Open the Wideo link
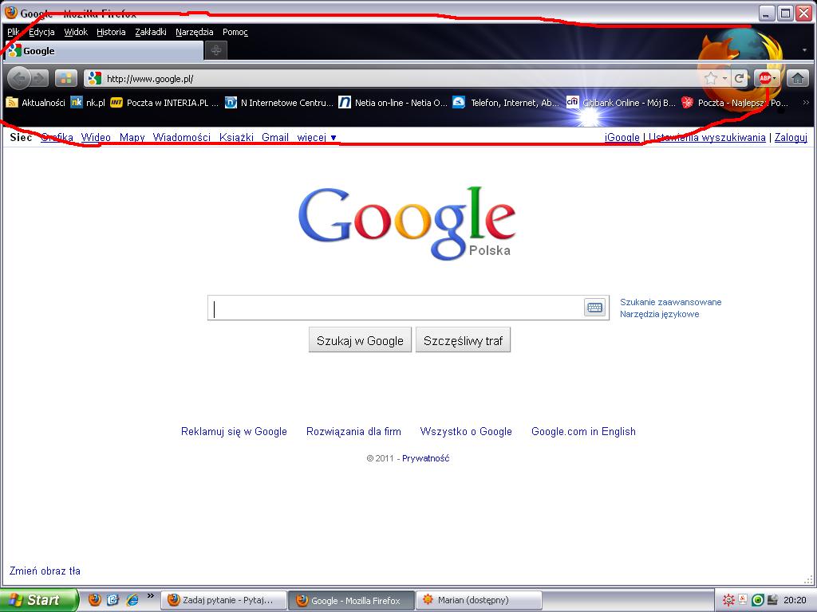Screen dimensions: 817x612 pos(96,137)
